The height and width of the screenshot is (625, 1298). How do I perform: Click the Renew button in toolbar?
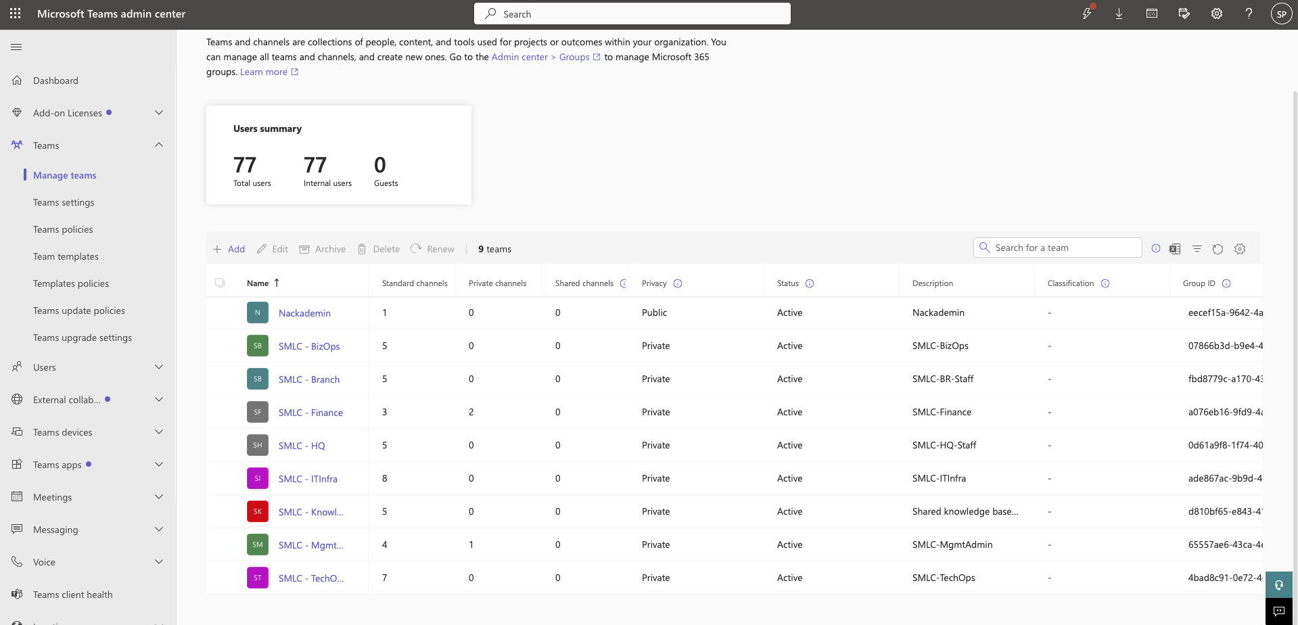(x=433, y=249)
